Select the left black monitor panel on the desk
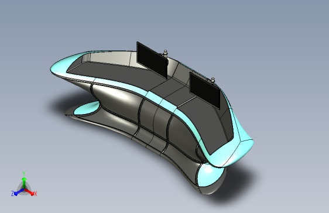Viewport: 329px width, 213px height. [152, 60]
